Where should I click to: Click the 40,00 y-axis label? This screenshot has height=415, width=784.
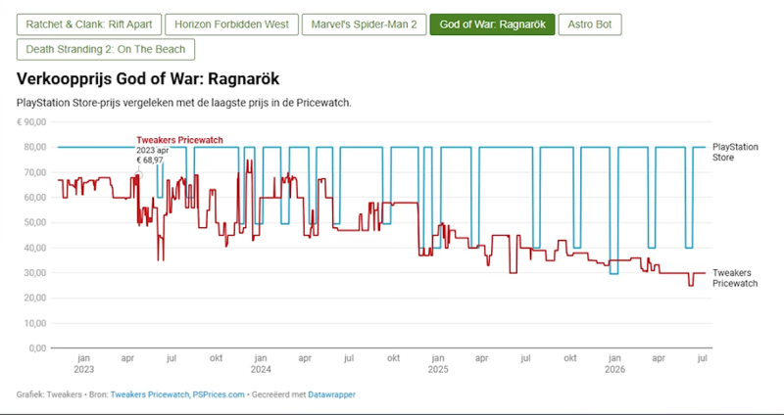click(35, 248)
